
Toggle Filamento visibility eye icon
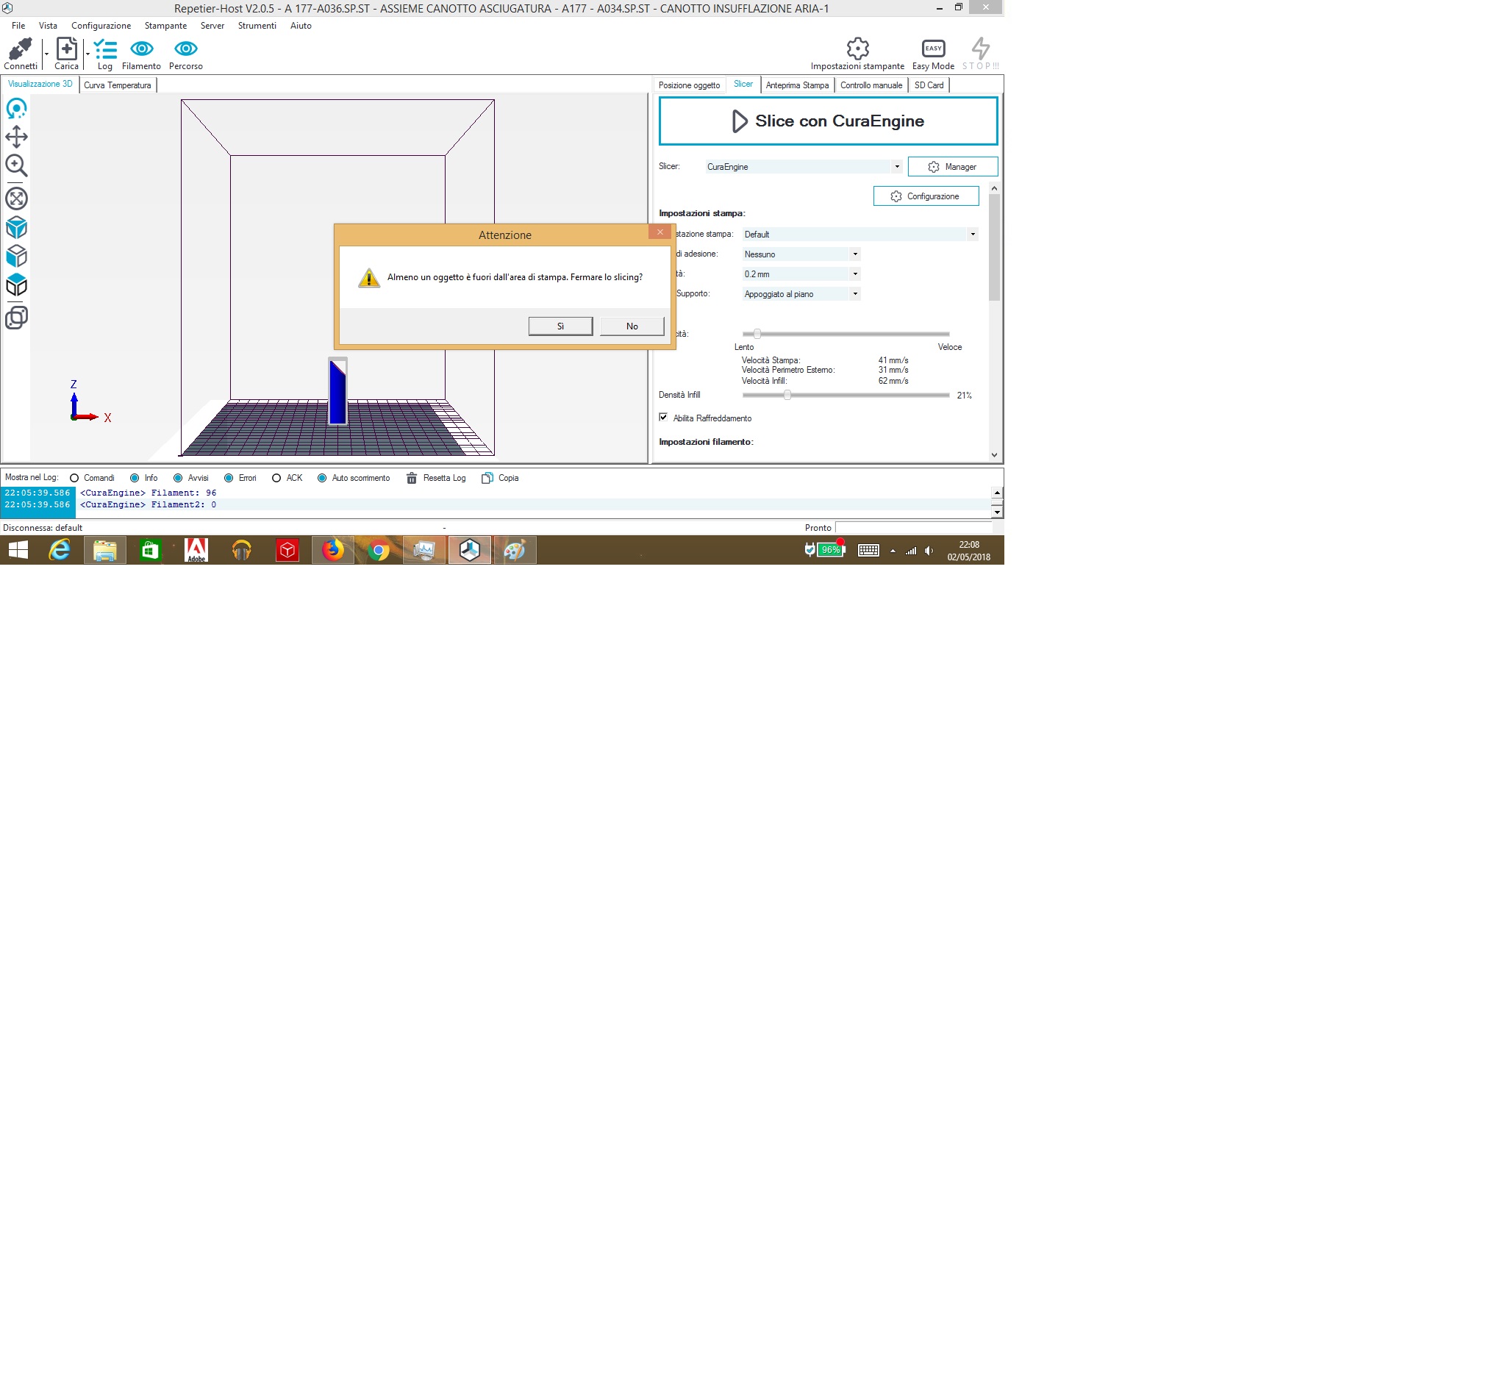(x=141, y=49)
